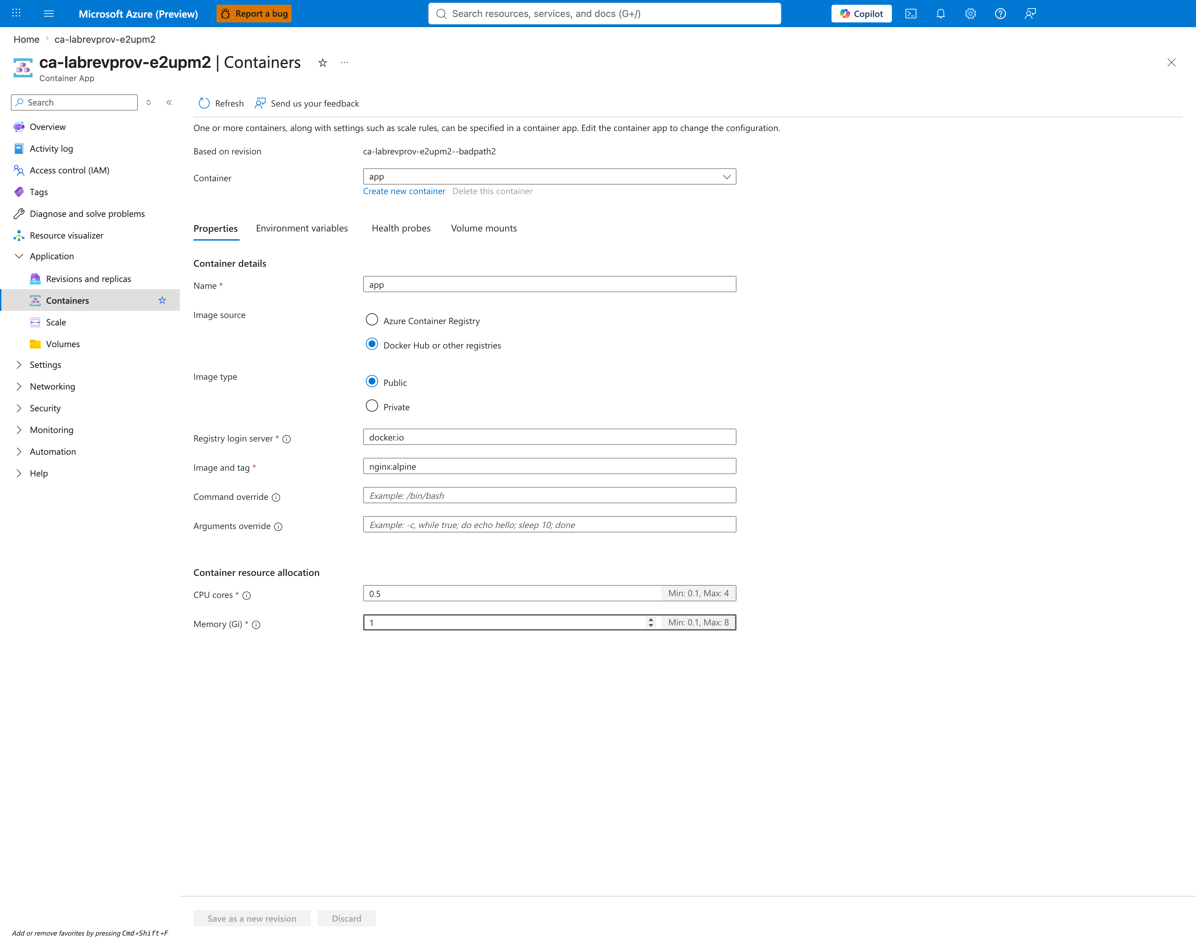Open the Azure portal apps grid icon
This screenshot has width=1196, height=940.
point(17,13)
